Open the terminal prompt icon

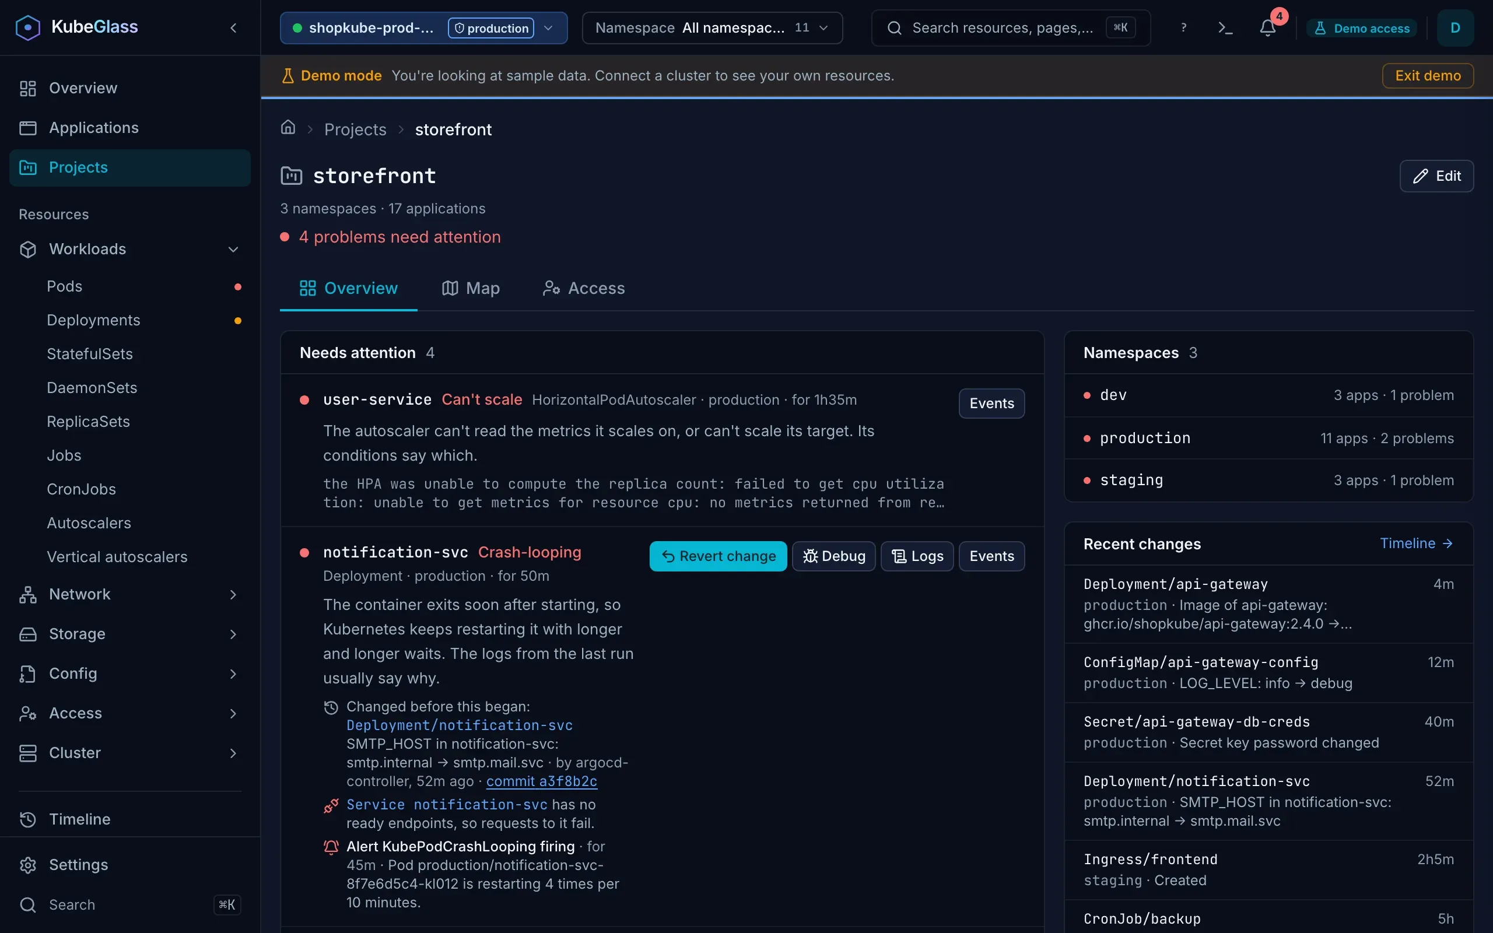1225,28
